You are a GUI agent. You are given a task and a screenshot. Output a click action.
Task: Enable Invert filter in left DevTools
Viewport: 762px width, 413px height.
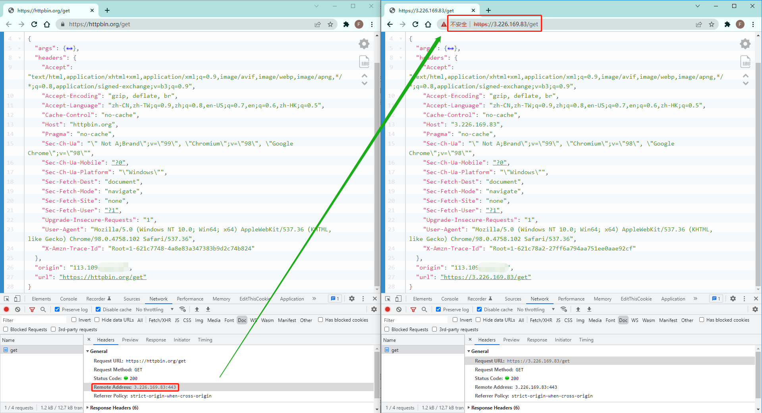coord(74,320)
